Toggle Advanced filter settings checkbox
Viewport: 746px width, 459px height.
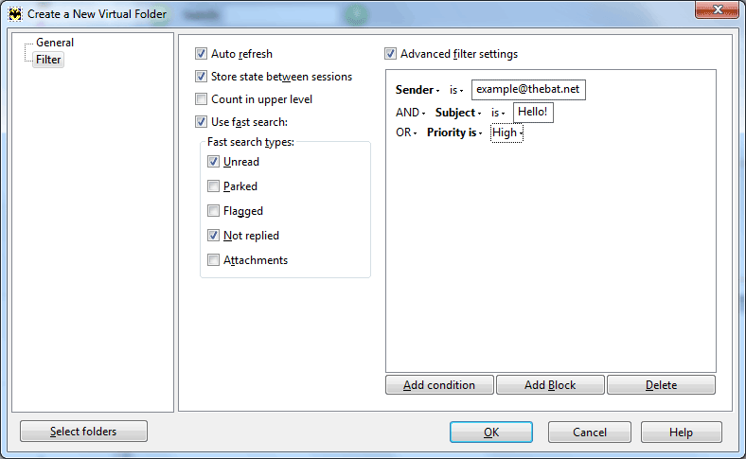(391, 54)
